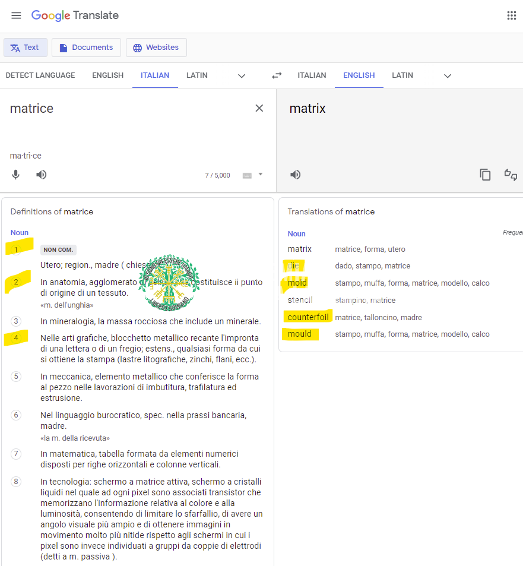The height and width of the screenshot is (566, 523).
Task: Choose Latin as target language
Action: (402, 75)
